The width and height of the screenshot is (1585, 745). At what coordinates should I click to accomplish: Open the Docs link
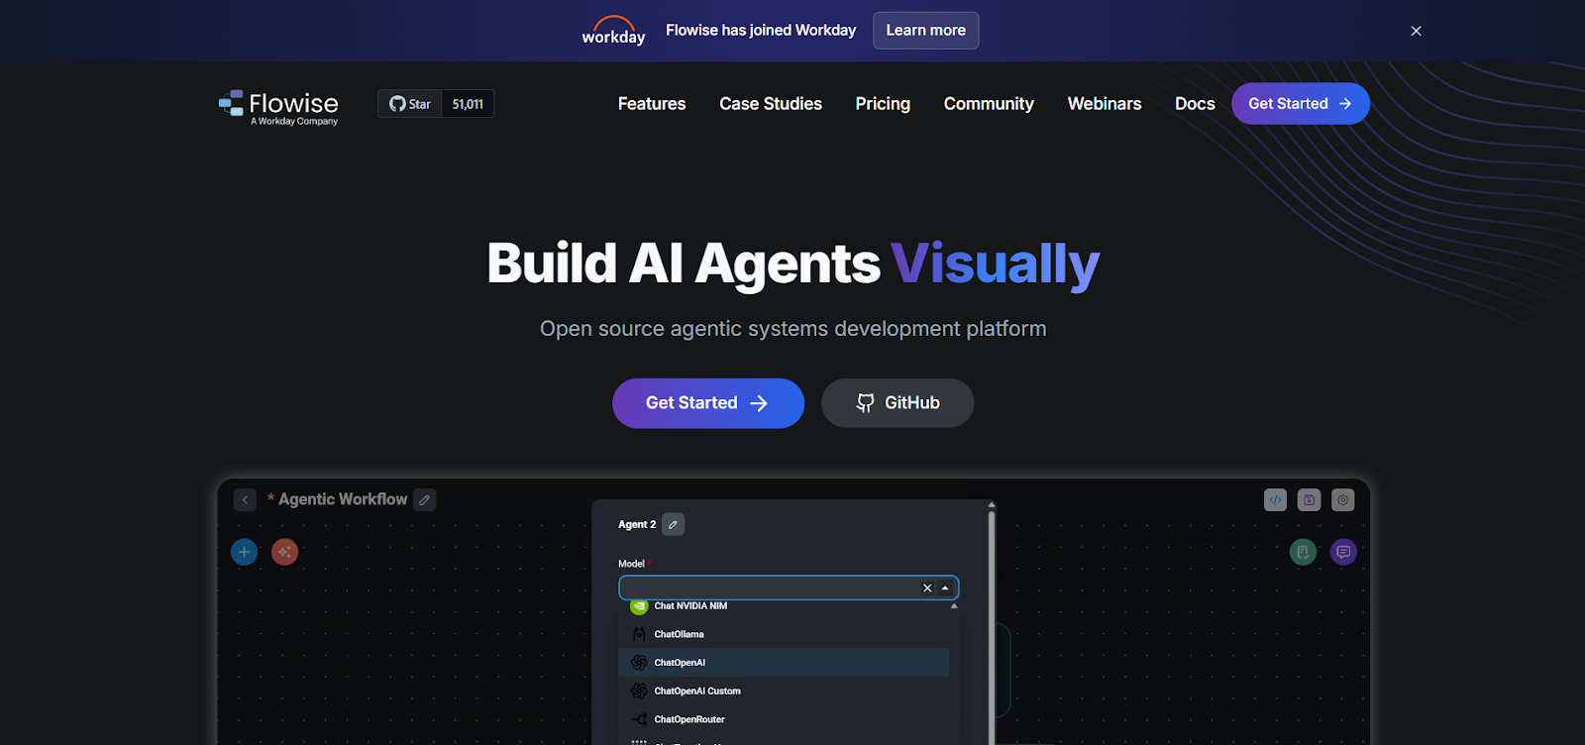[x=1195, y=104]
